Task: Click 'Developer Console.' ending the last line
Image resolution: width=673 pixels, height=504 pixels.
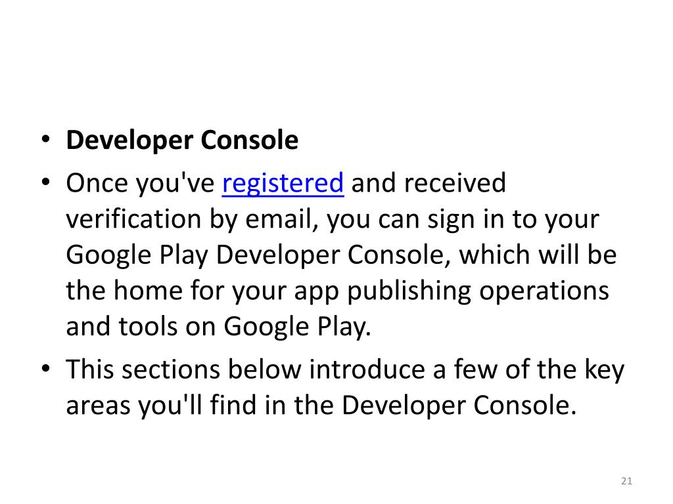Action: (459, 406)
